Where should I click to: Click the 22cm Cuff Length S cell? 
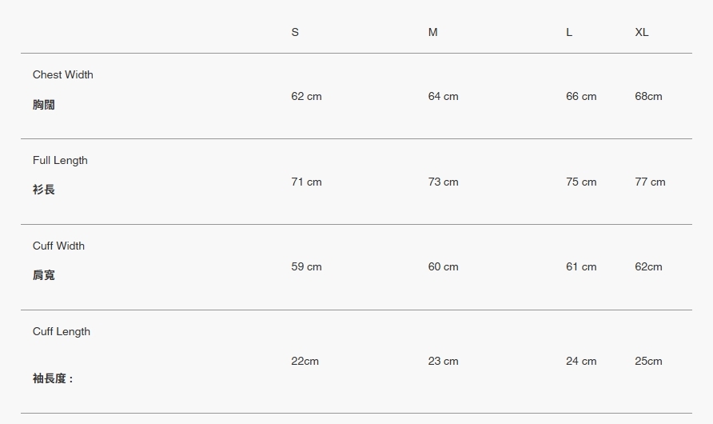[x=305, y=361]
